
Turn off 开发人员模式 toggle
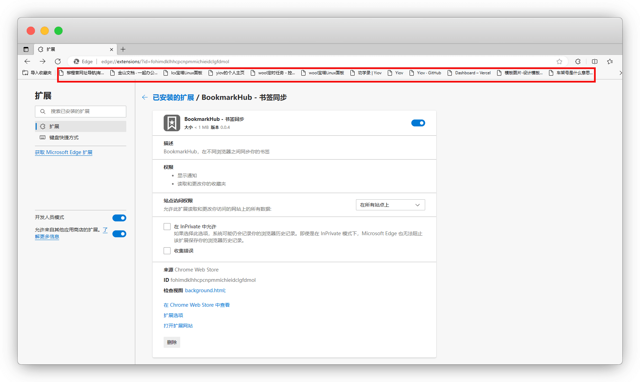pyautogui.click(x=119, y=218)
